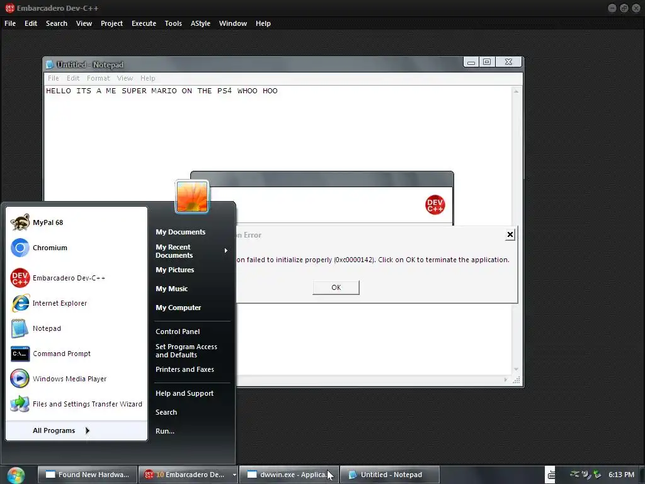Open Notepad's Help menu

[147, 78]
